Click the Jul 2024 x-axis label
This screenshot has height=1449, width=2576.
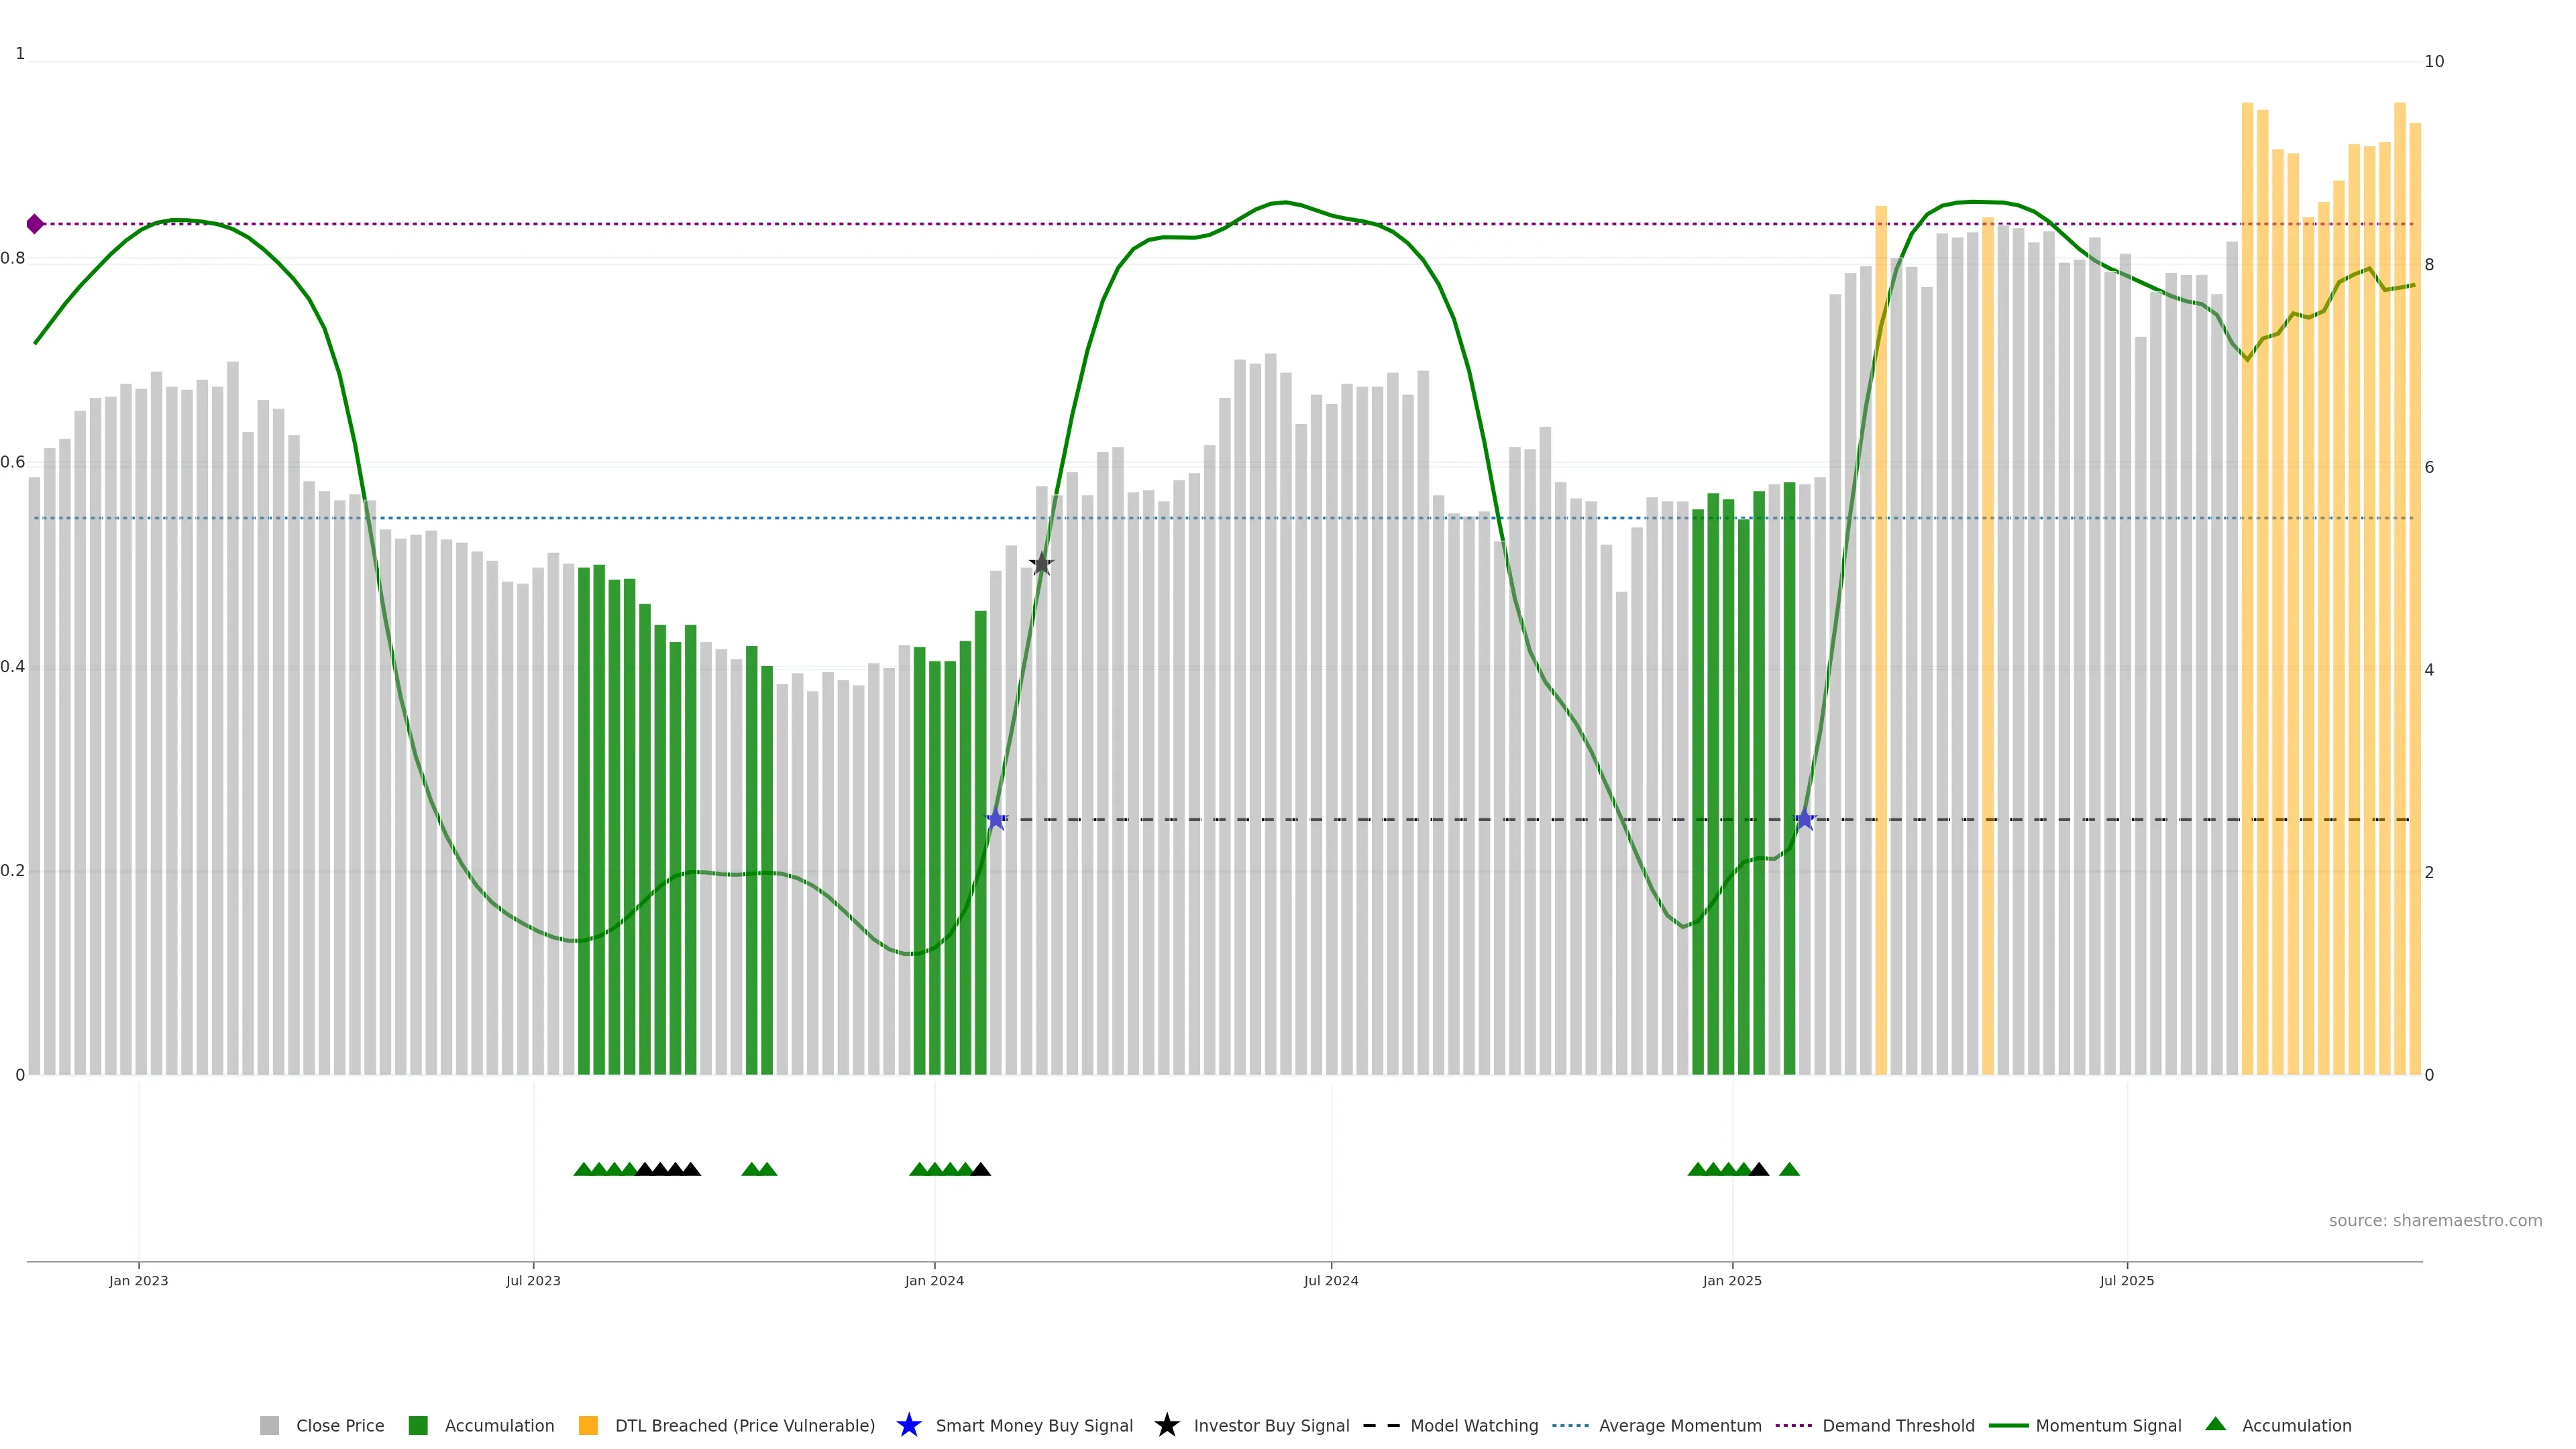click(x=1330, y=1281)
